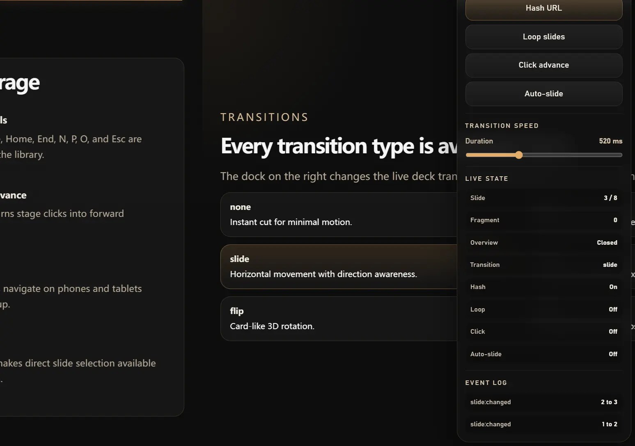Click the Transition state showing 'slide'
Viewport: 635px width, 446px height.
click(x=543, y=264)
